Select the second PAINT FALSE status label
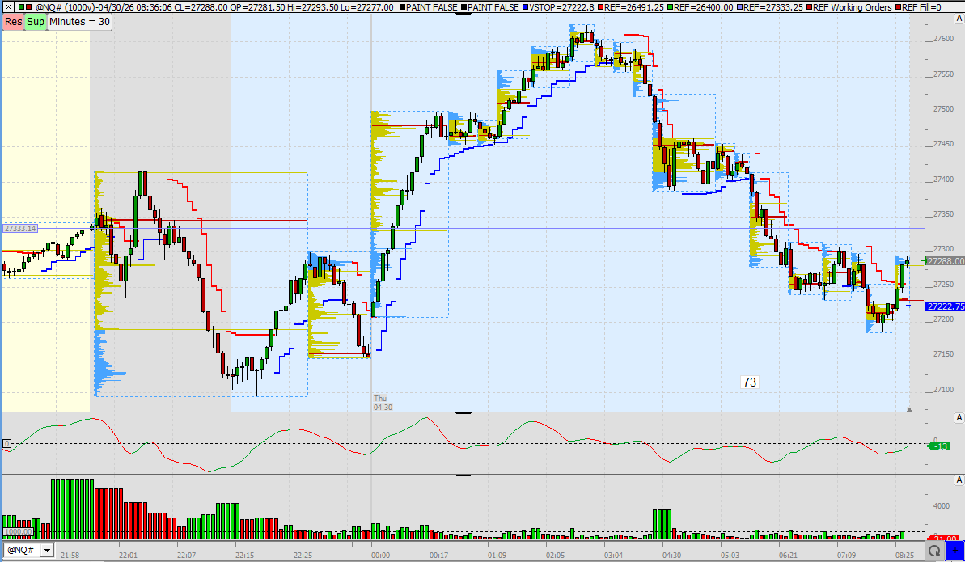 click(493, 7)
